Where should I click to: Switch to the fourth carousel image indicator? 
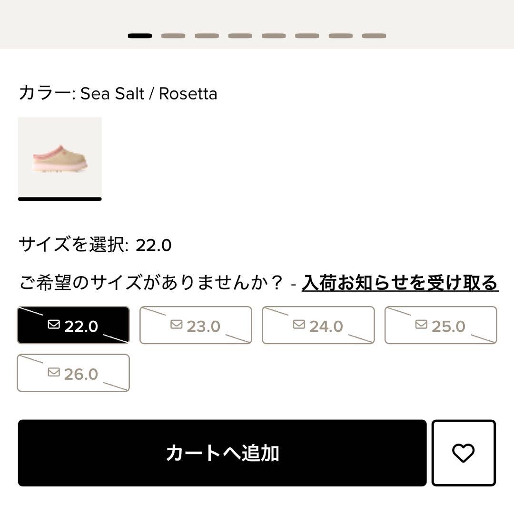point(240,36)
